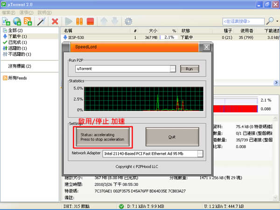Click the Pause torrent icon
280x210 pixels.
(79, 21)
